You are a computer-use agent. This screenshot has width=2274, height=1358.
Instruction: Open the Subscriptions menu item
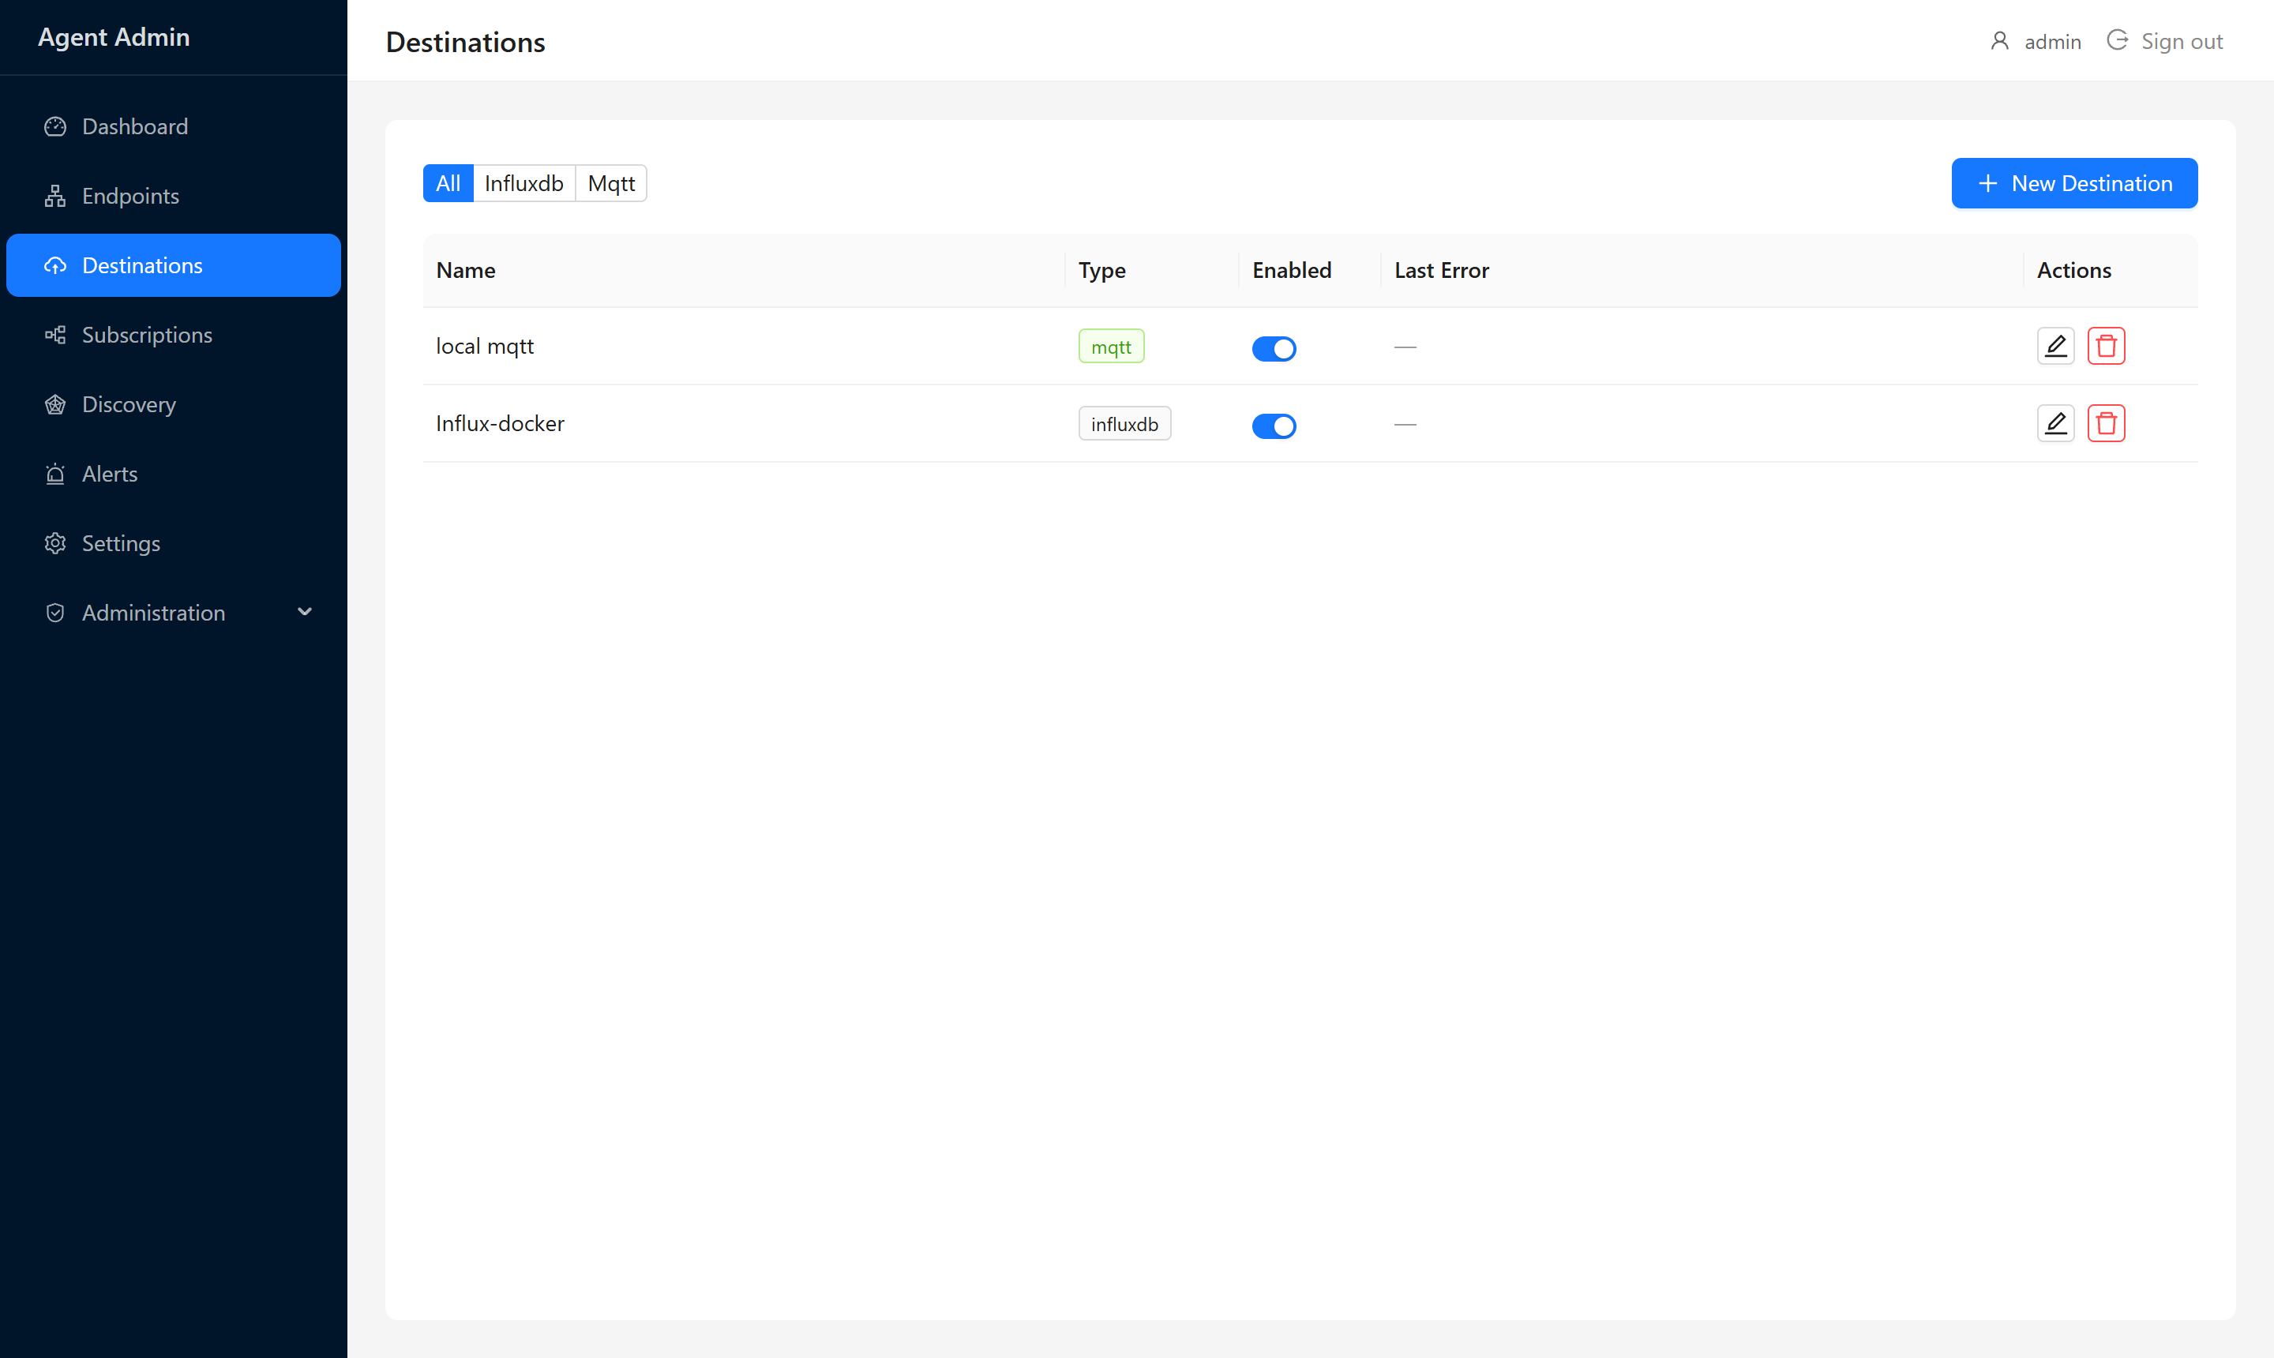click(x=174, y=335)
